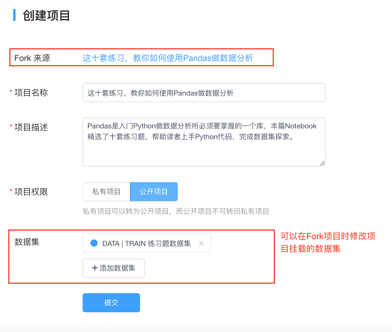Click the blue dot on dataset tag
Viewport: 392px width, 332px height.
tap(94, 243)
